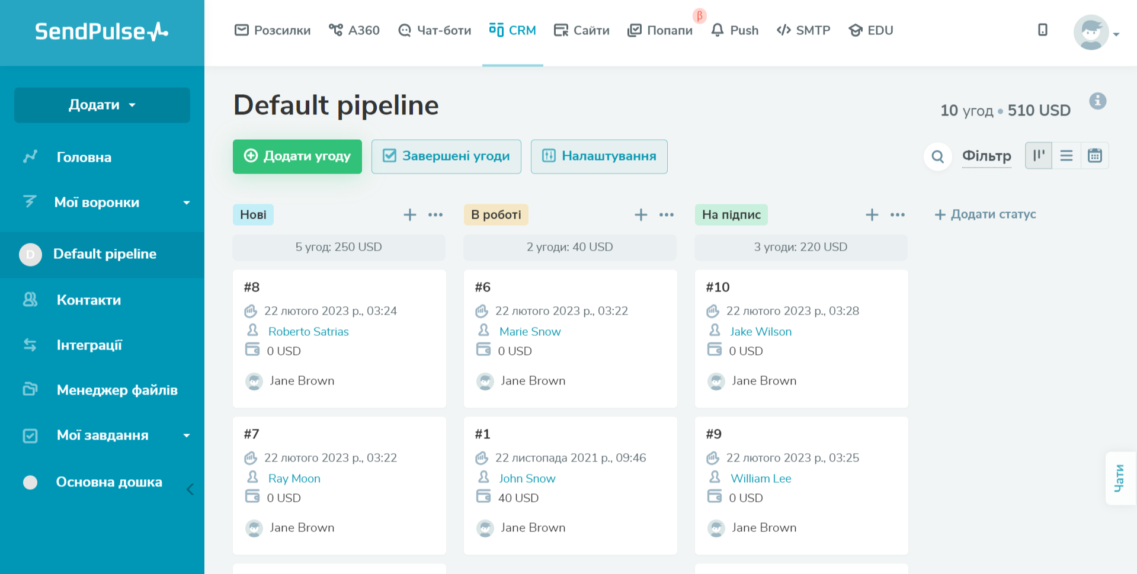Open the Чат-боти tab
This screenshot has width=1137, height=574.
(435, 30)
